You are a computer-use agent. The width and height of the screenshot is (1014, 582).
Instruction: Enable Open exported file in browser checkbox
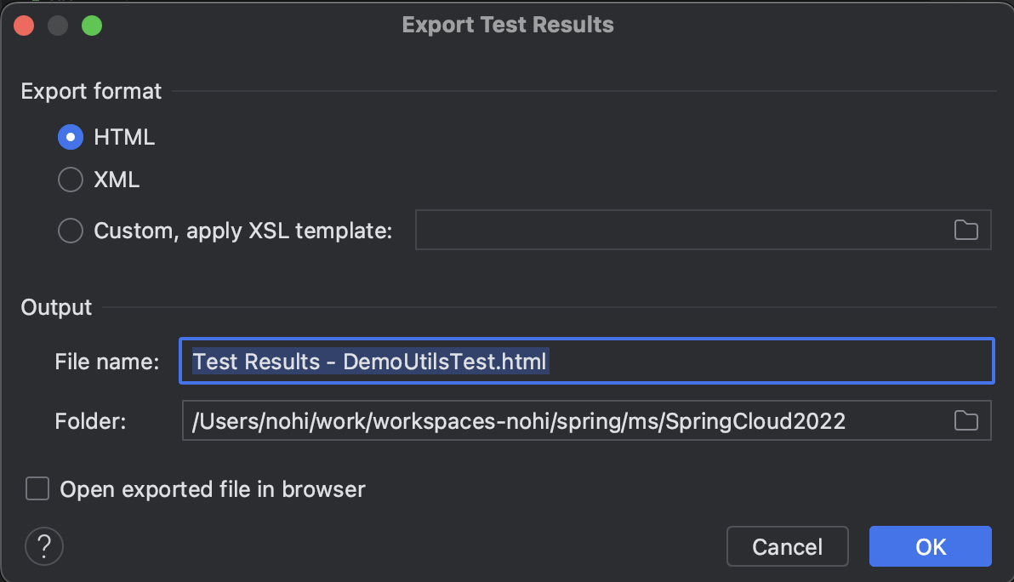(37, 489)
